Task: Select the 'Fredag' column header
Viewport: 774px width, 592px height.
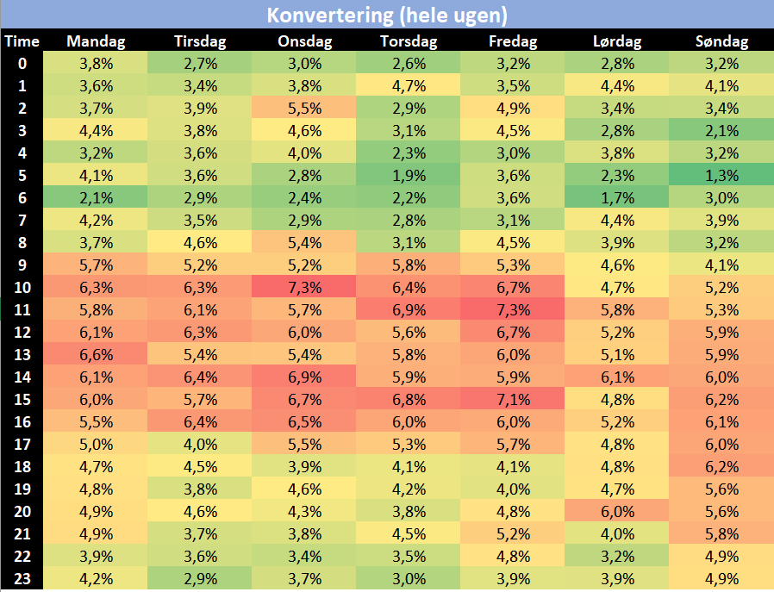Action: (513, 41)
